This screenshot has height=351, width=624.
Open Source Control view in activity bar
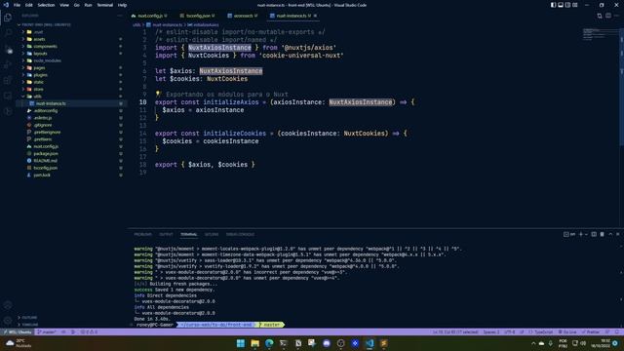pyautogui.click(x=8, y=49)
